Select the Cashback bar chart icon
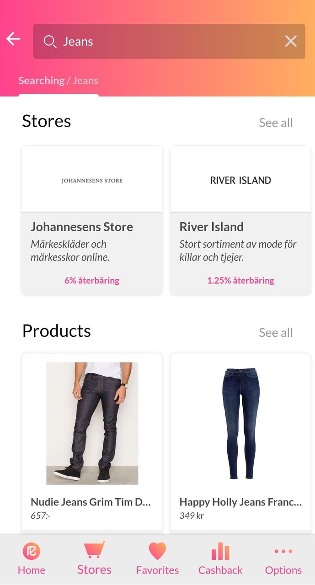315x585 pixels. 220,551
